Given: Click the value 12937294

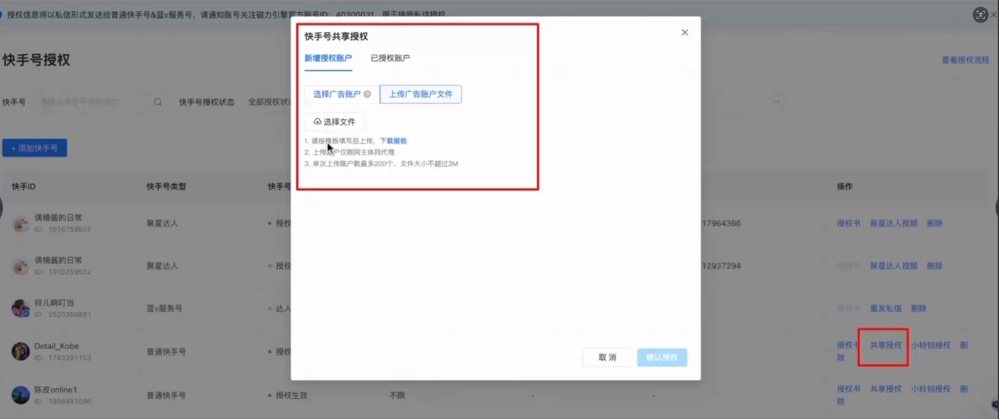Looking at the screenshot, I should (x=722, y=266).
